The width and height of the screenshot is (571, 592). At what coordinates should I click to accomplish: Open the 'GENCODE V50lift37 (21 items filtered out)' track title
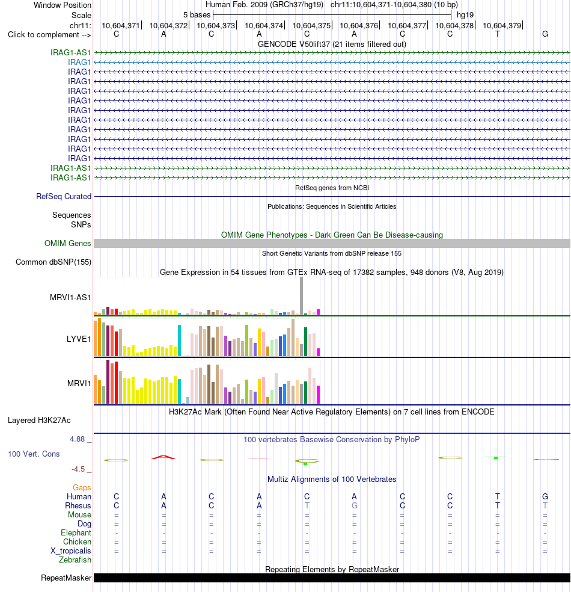pyautogui.click(x=332, y=44)
